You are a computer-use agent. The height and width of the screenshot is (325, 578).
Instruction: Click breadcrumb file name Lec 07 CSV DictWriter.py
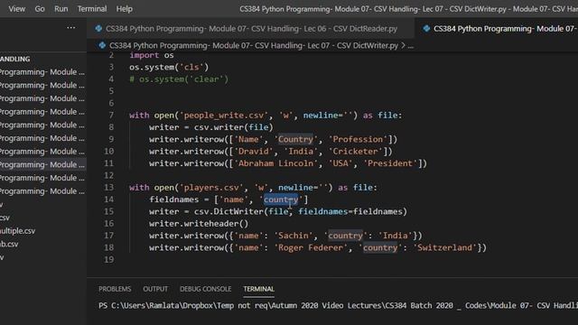pyautogui.click(x=254, y=46)
